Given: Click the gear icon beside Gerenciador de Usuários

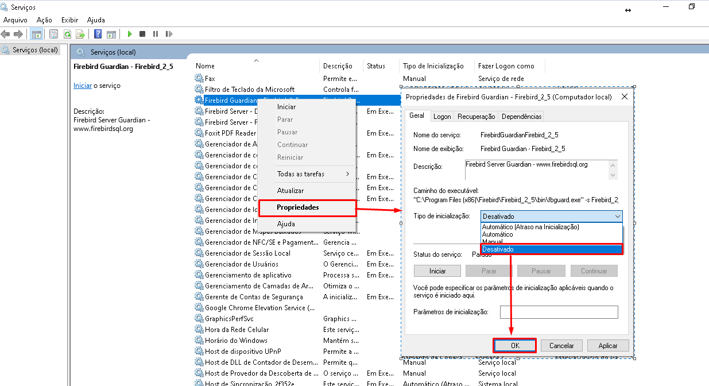Looking at the screenshot, I should coord(199,264).
